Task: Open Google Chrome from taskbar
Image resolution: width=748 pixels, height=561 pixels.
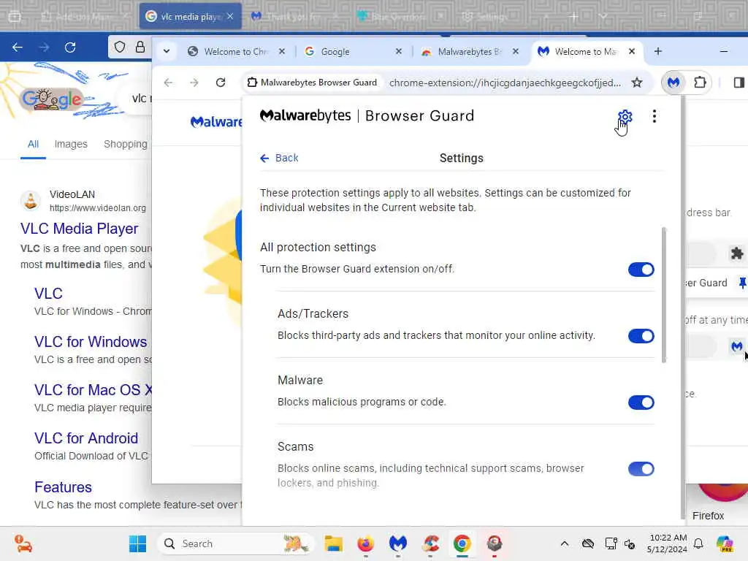Action: point(462,543)
